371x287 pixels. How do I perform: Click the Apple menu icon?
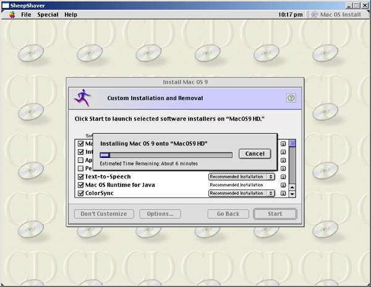(x=11, y=14)
